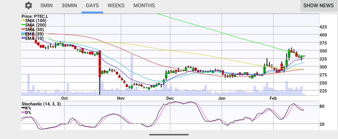Screen dimensions: 338x139
Task: Click the SMA (200) legend entry
Action: (x=34, y=25)
